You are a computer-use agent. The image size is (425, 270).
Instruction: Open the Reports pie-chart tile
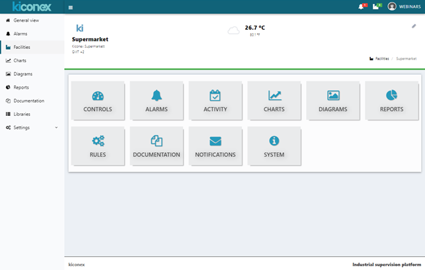coord(391,100)
